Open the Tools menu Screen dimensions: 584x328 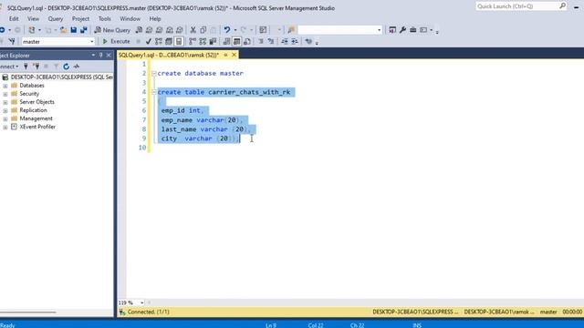click(105, 18)
